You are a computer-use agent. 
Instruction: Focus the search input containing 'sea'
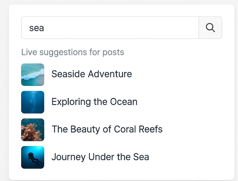110,28
